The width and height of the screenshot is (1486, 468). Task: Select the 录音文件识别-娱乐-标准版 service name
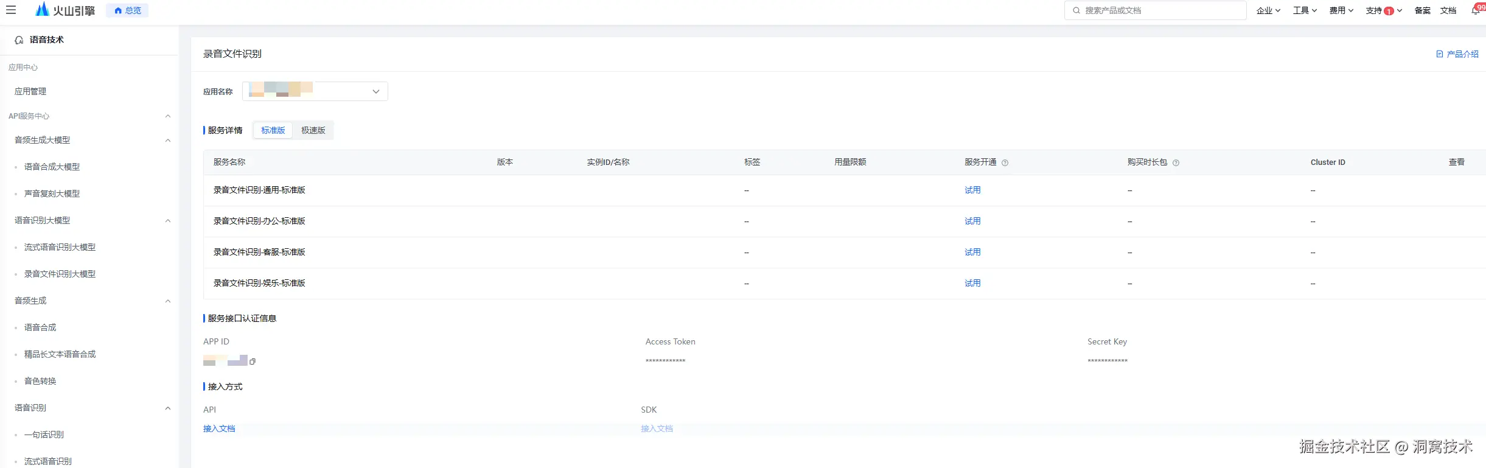[259, 284]
